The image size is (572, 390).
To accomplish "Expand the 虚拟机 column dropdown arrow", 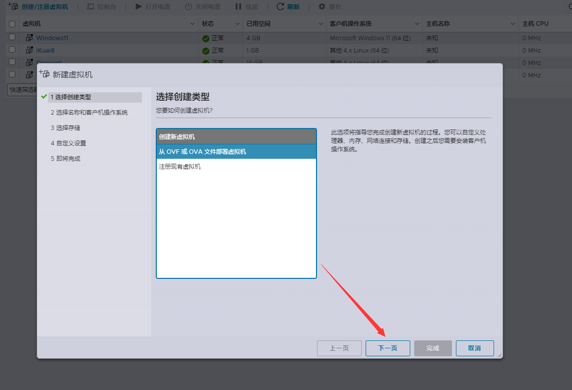I will click(192, 24).
